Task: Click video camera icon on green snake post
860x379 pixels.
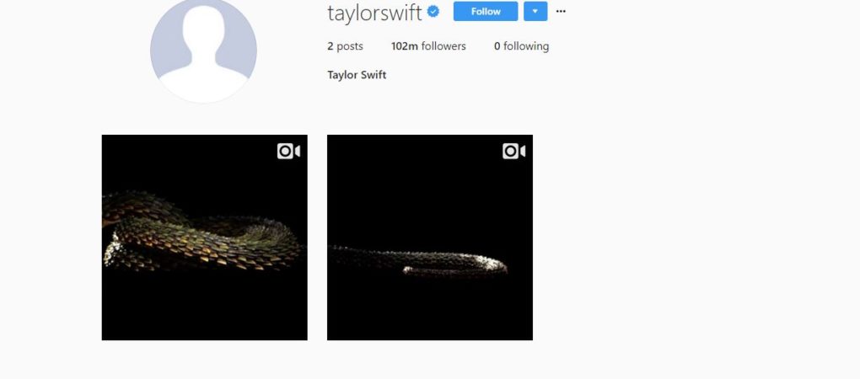Action: [x=288, y=151]
